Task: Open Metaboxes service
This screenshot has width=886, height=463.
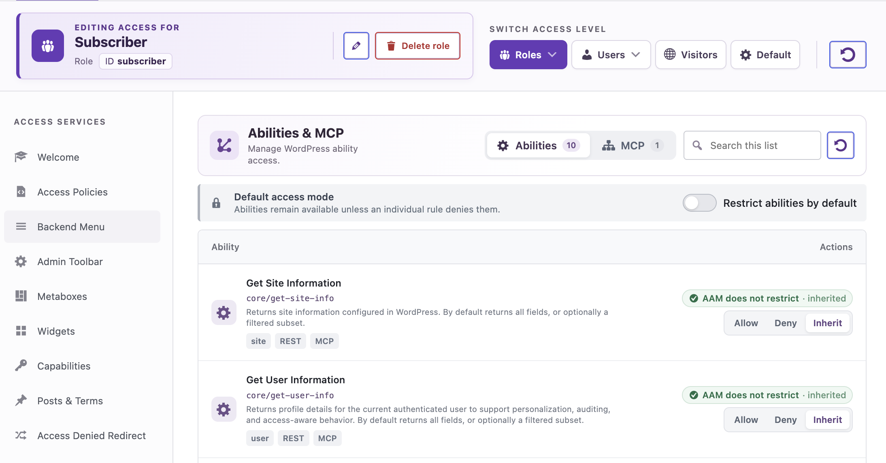Action: pos(82,296)
